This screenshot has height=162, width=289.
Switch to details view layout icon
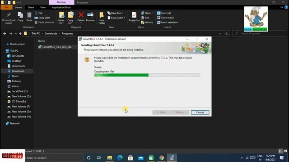point(280,151)
